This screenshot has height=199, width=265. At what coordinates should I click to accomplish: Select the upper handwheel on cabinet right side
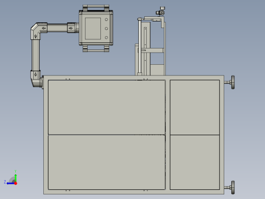tap(233, 82)
